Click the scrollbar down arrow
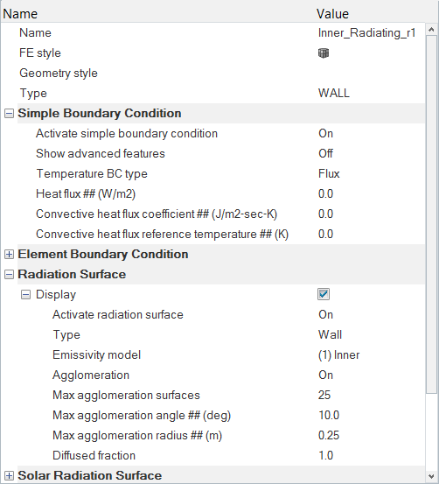This screenshot has width=439, height=484. pos(432,476)
